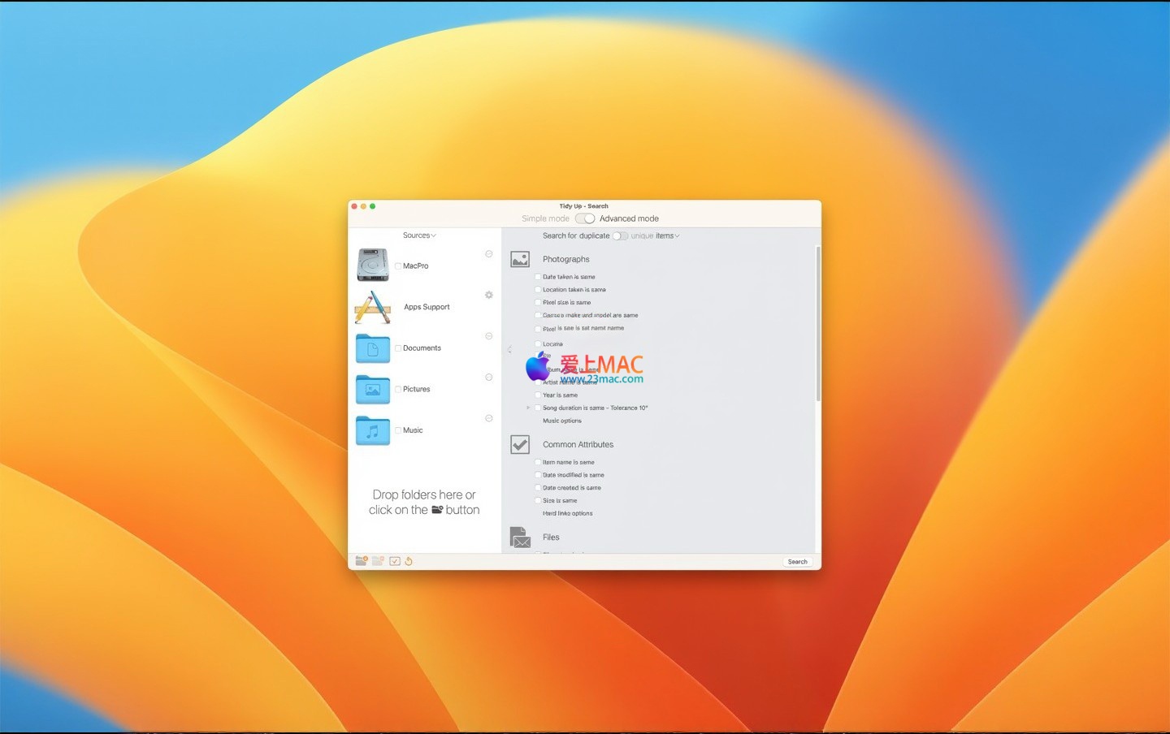Click the gear icon beside Apps Support
The width and height of the screenshot is (1170, 734).
[x=489, y=295]
